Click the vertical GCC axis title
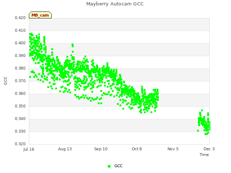The image size is (231, 173). [x=5, y=81]
